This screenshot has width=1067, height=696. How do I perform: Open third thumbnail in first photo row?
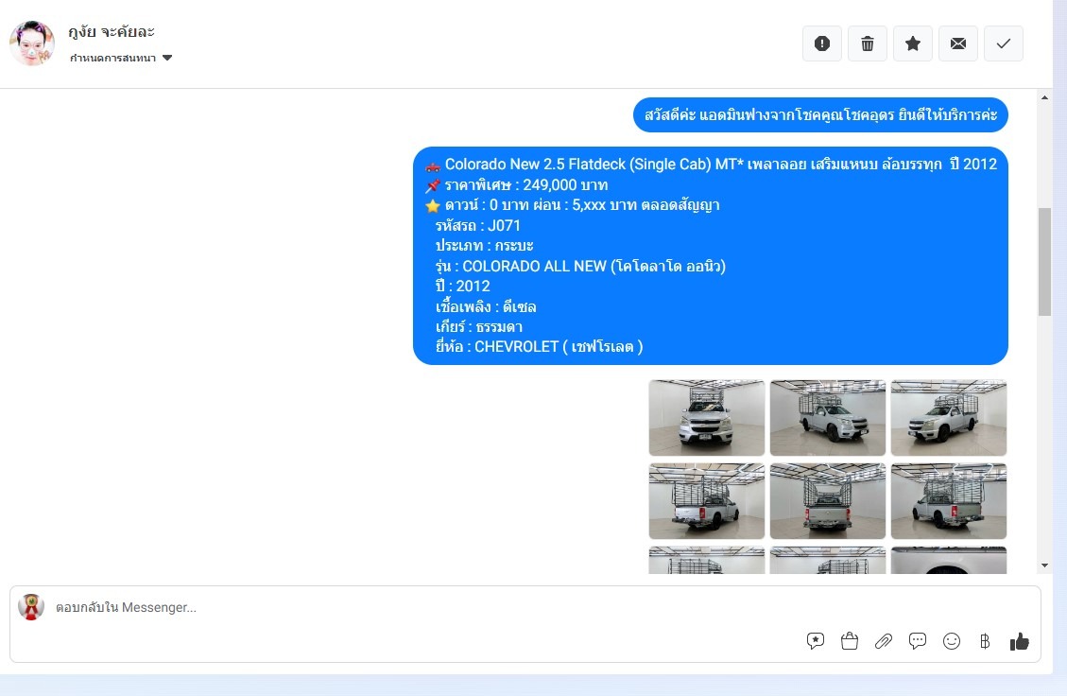[x=949, y=417]
